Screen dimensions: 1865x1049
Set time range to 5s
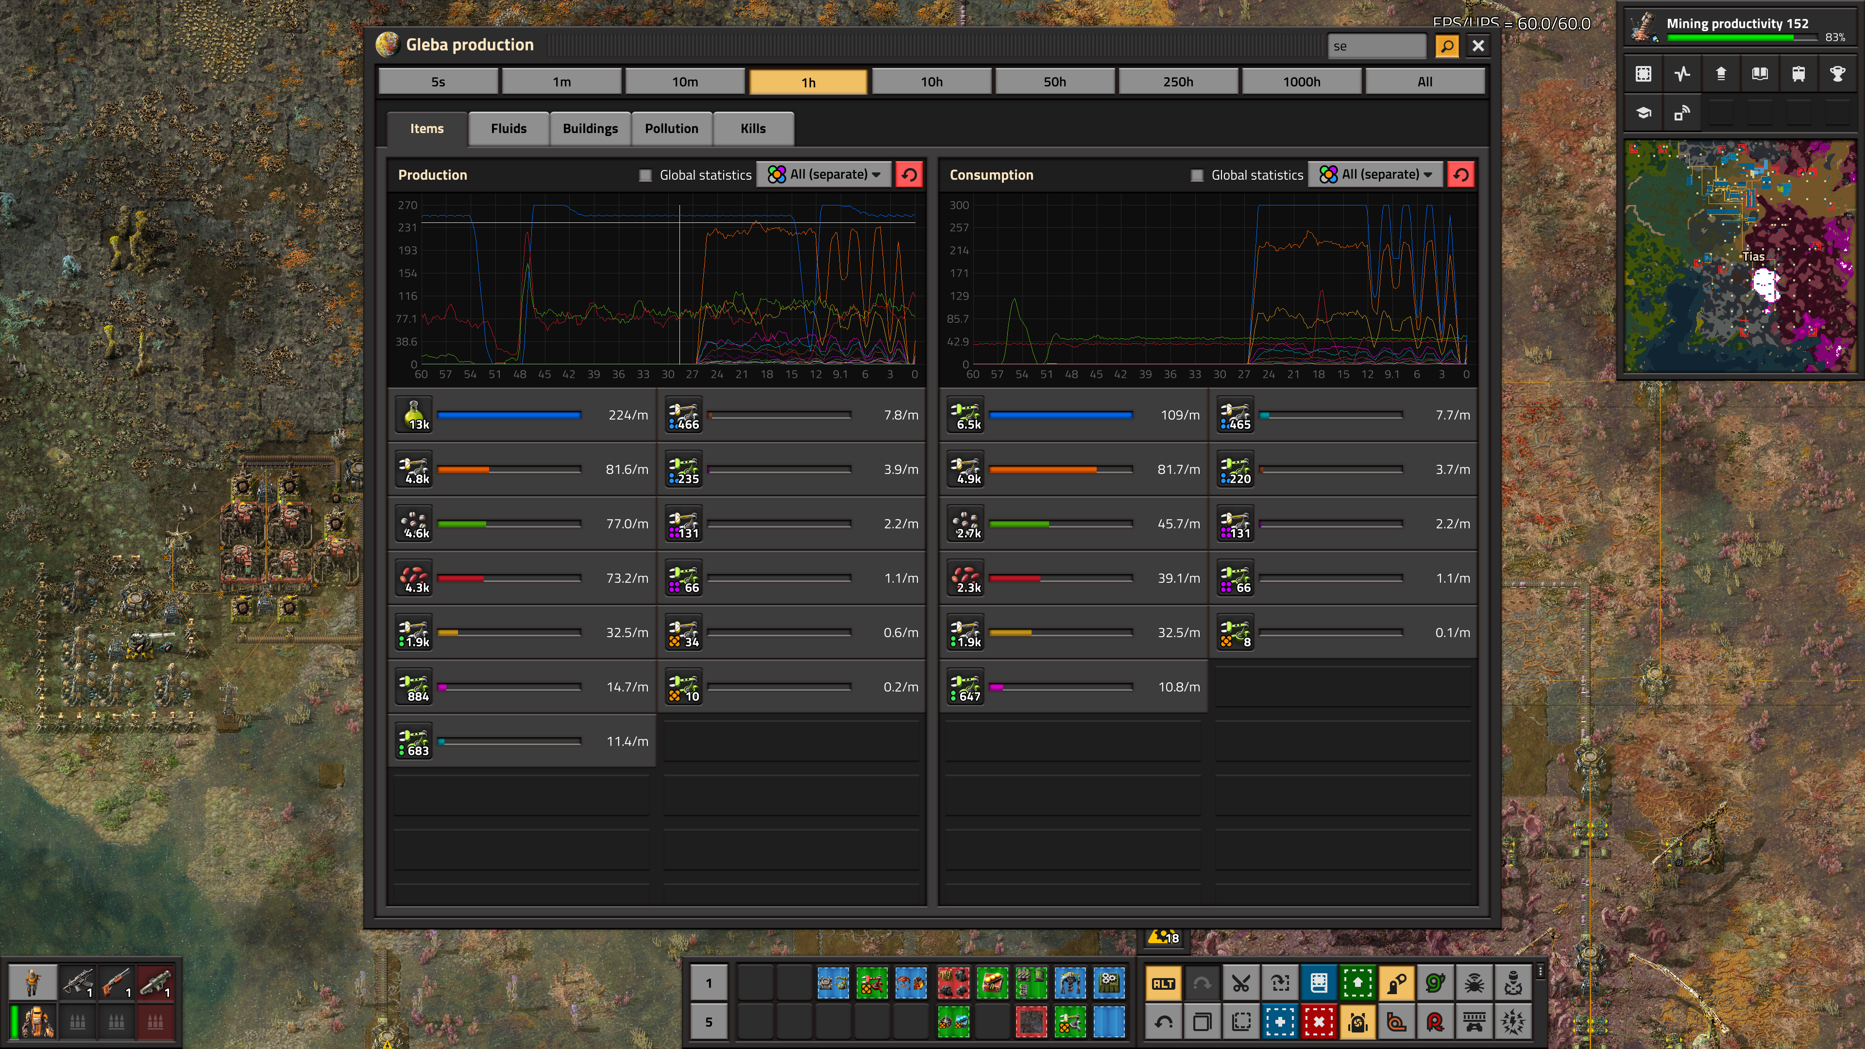pyautogui.click(x=438, y=82)
